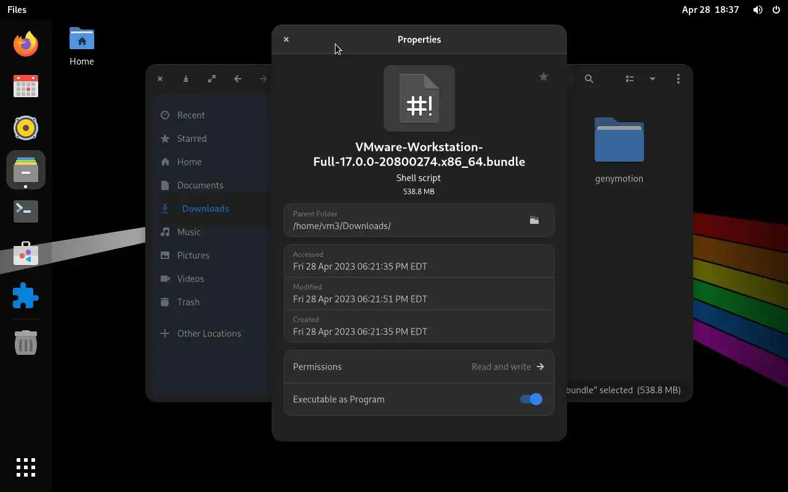Image resolution: width=788 pixels, height=492 pixels.
Task: Open Starred in Files sidebar
Action: click(x=191, y=138)
